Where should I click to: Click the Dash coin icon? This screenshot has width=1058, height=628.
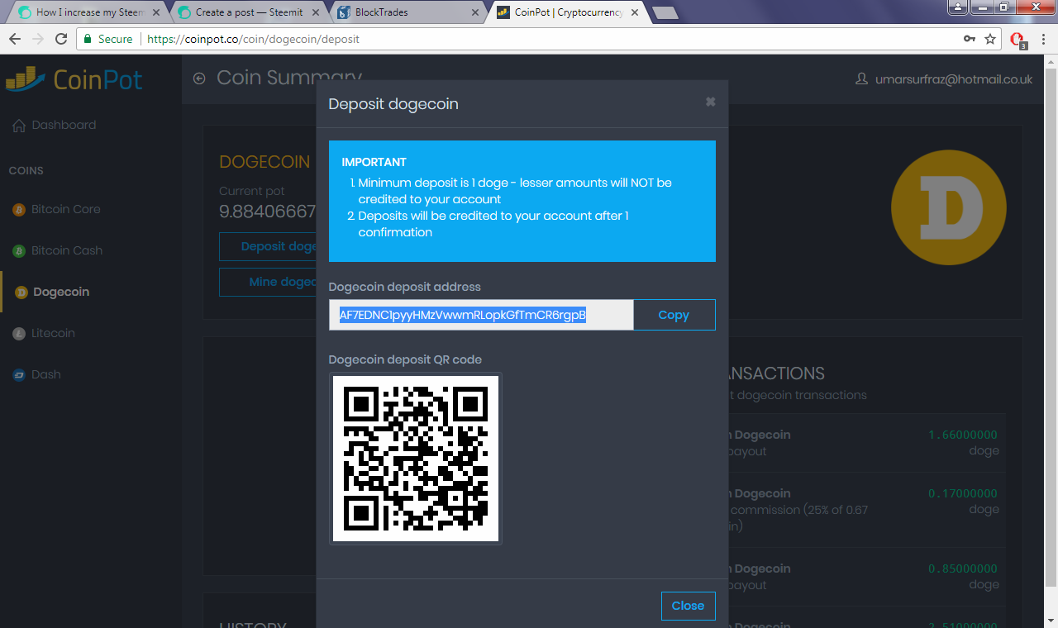coord(19,375)
